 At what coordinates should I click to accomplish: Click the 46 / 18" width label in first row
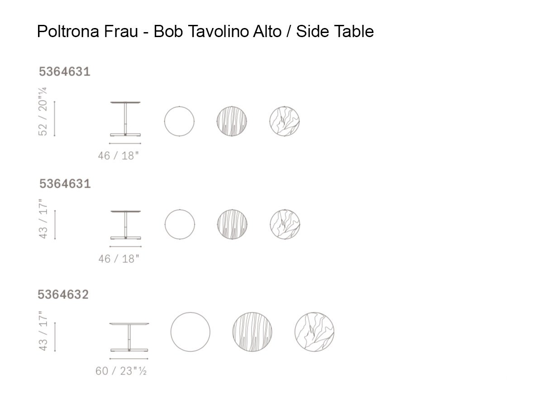click(x=119, y=156)
